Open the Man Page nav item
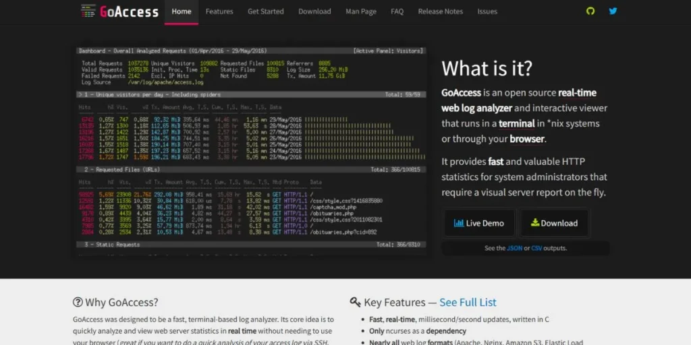The width and height of the screenshot is (691, 345). (361, 11)
